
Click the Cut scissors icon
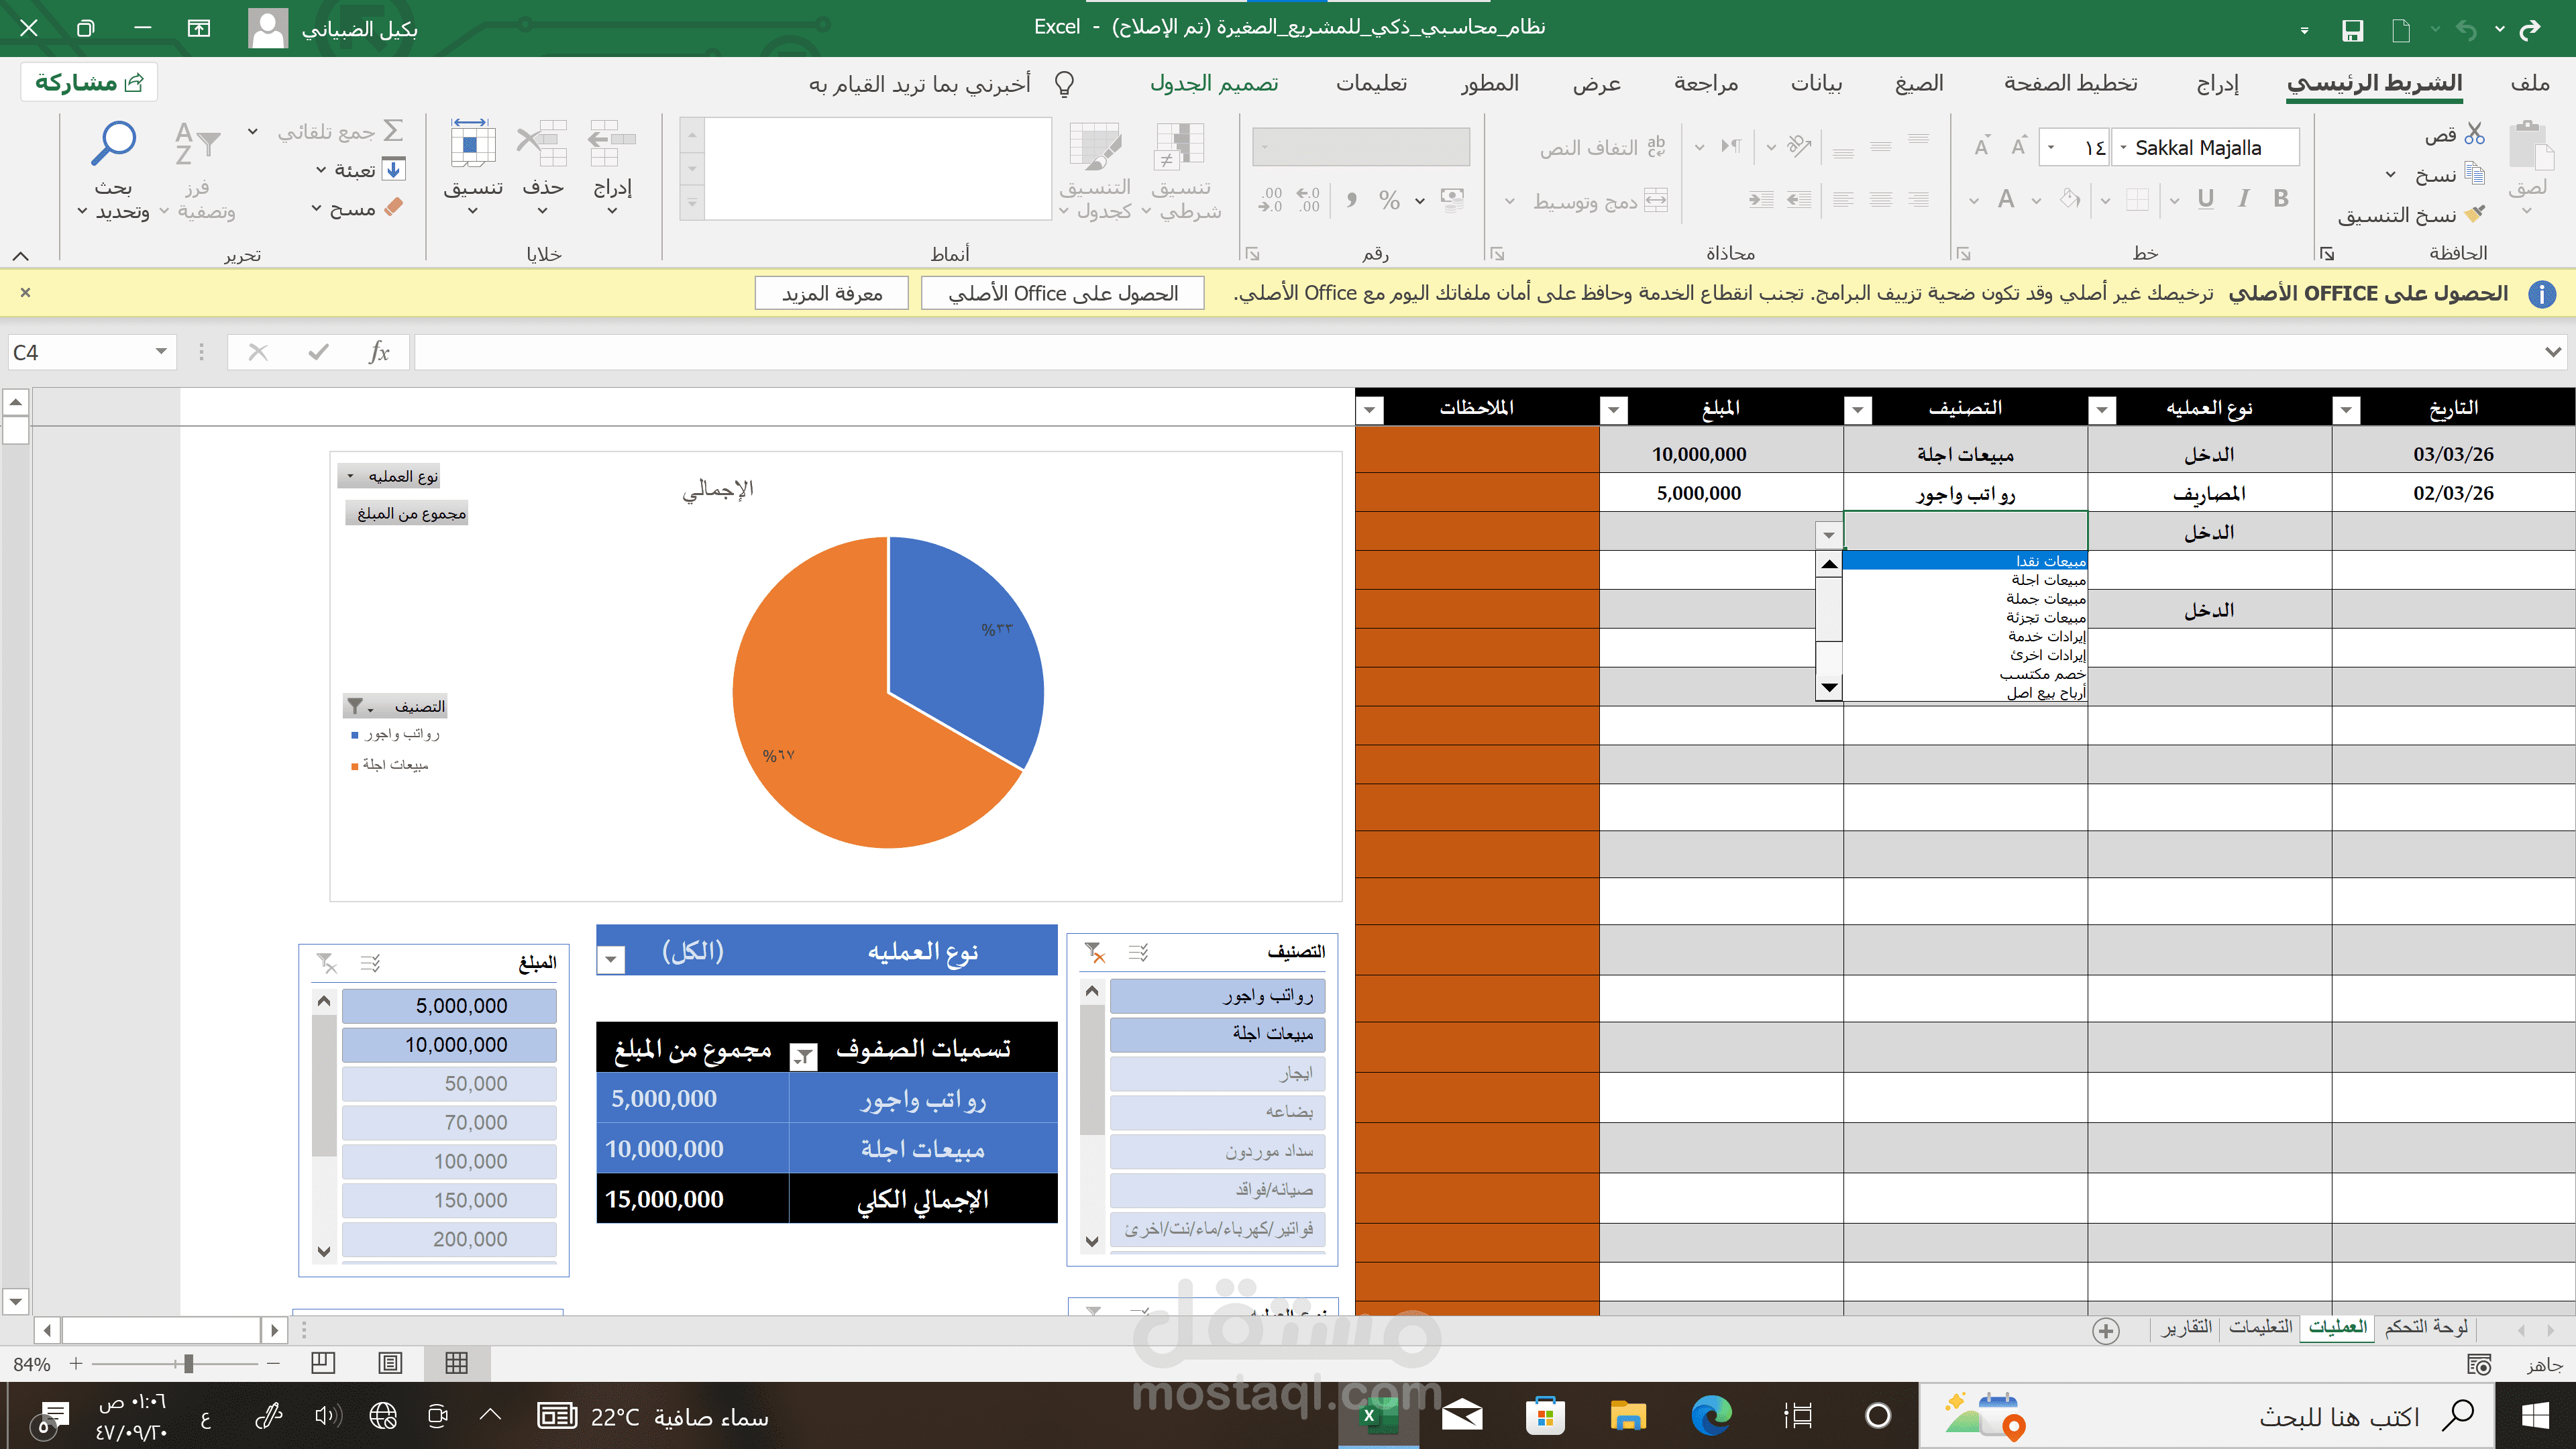coord(2475,133)
